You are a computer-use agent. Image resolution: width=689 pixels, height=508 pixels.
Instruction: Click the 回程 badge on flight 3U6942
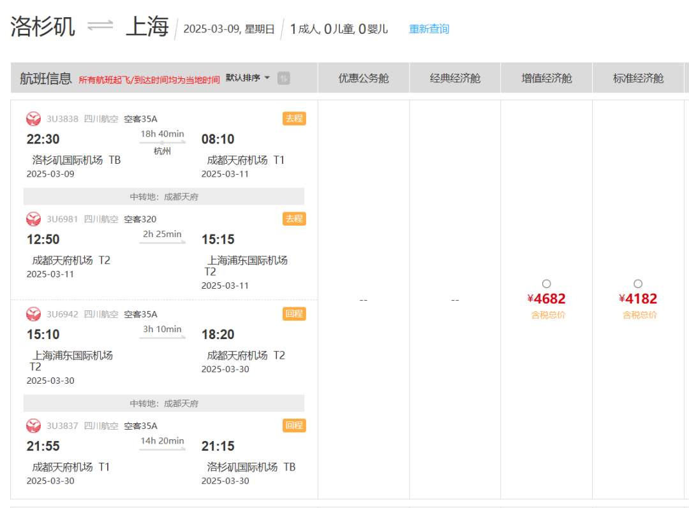[x=294, y=314]
